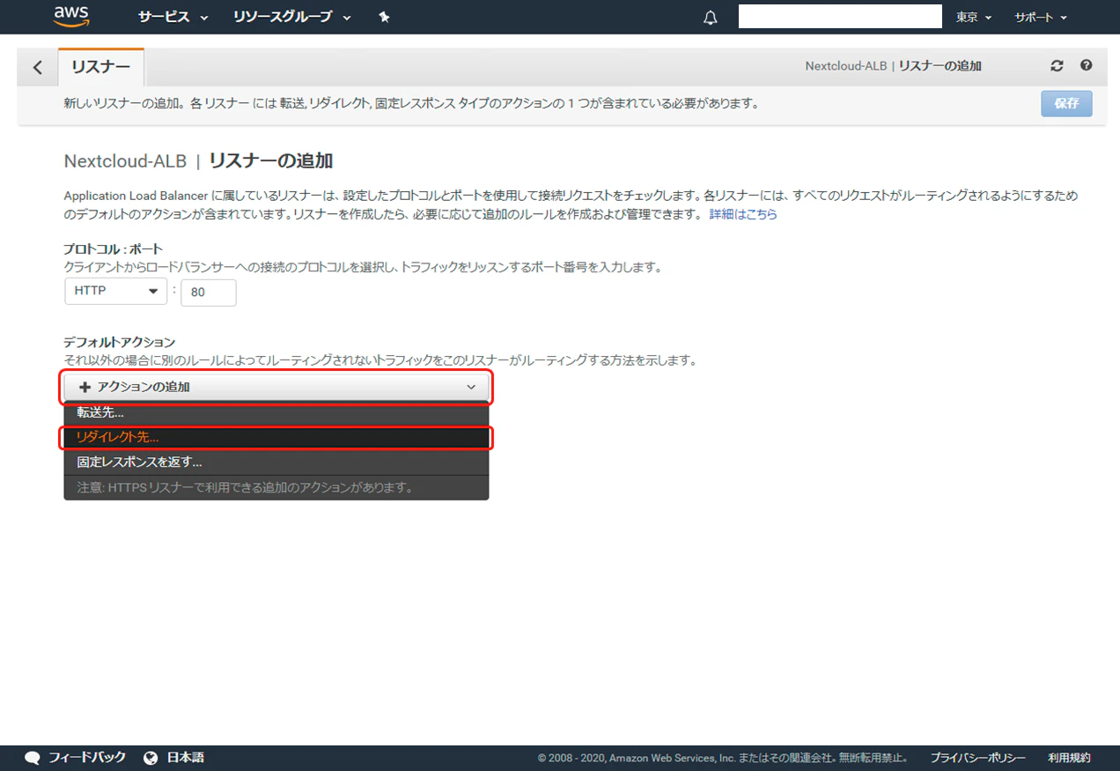Click the port number field with 80
This screenshot has width=1120, height=771.
tap(209, 293)
